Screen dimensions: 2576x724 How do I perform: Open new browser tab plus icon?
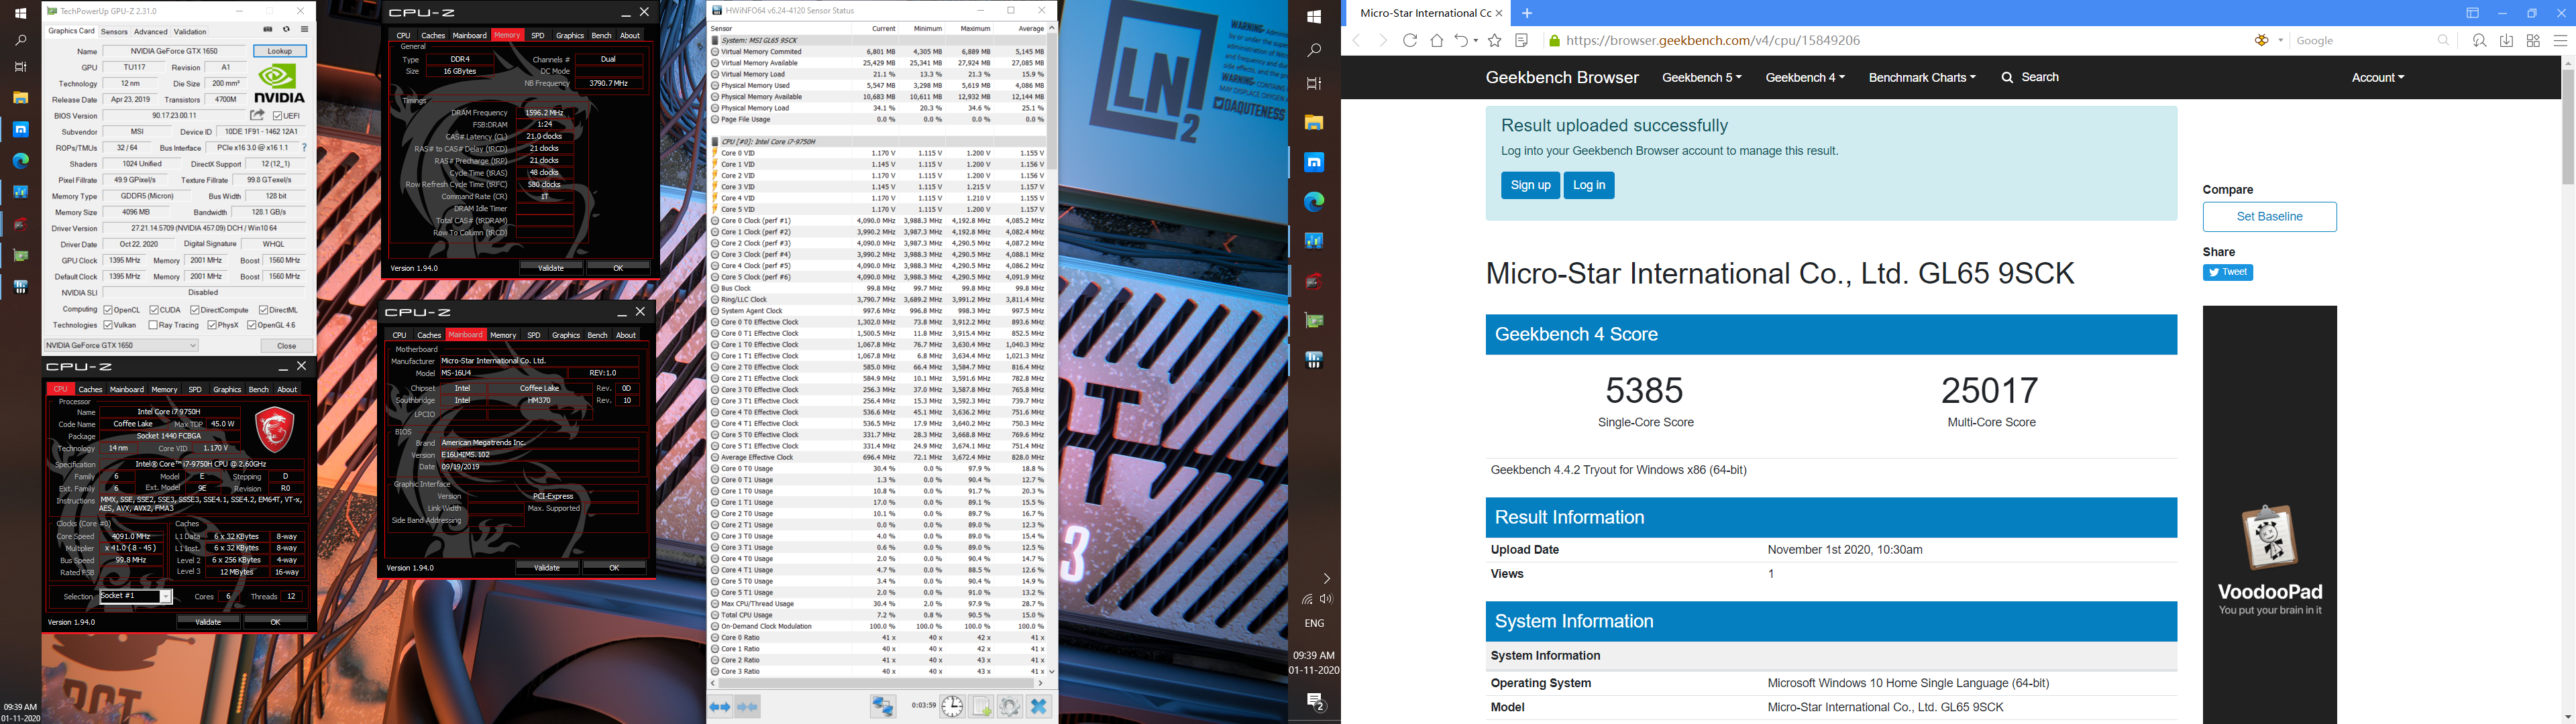coord(1527,13)
